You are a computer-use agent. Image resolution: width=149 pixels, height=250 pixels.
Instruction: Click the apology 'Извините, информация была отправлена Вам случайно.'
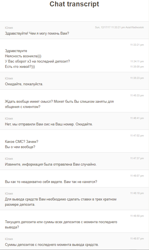point(51,164)
